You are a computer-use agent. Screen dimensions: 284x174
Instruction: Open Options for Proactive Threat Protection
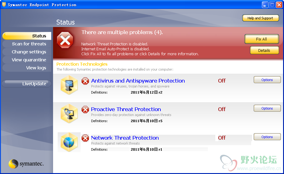tap(267, 108)
